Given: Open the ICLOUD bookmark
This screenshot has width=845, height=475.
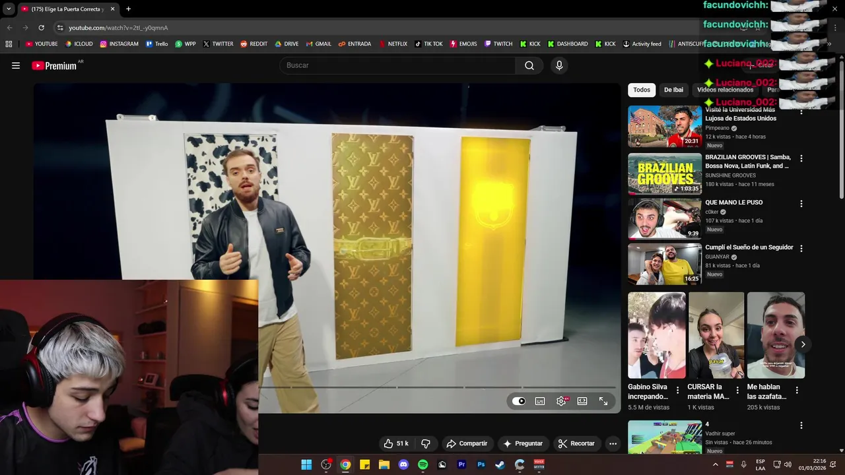Looking at the screenshot, I should point(79,44).
